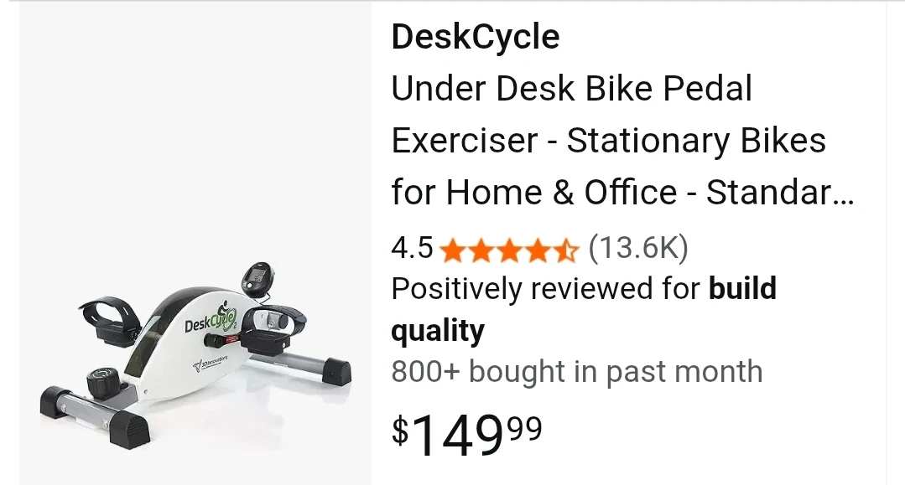Viewport: 905px width, 485px height.
Task: Click the DeskCycle logo printed on the bike
Action: point(211,321)
